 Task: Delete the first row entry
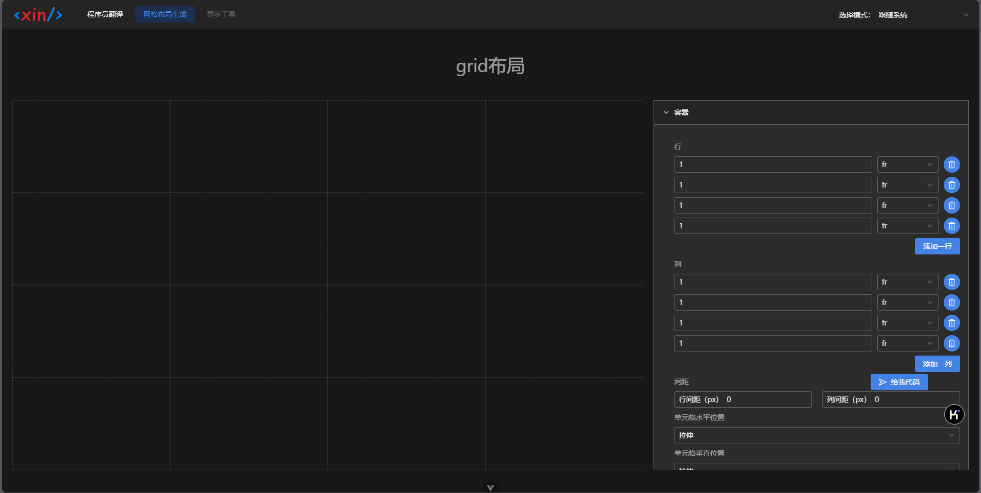[951, 165]
